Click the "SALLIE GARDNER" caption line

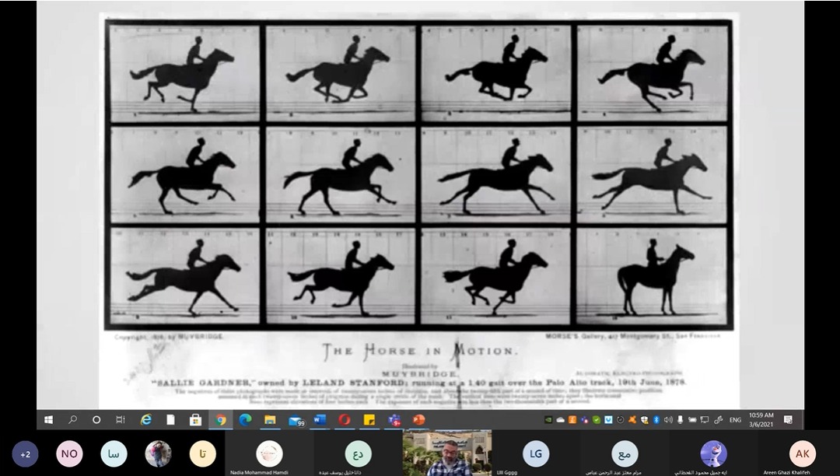coord(419,383)
